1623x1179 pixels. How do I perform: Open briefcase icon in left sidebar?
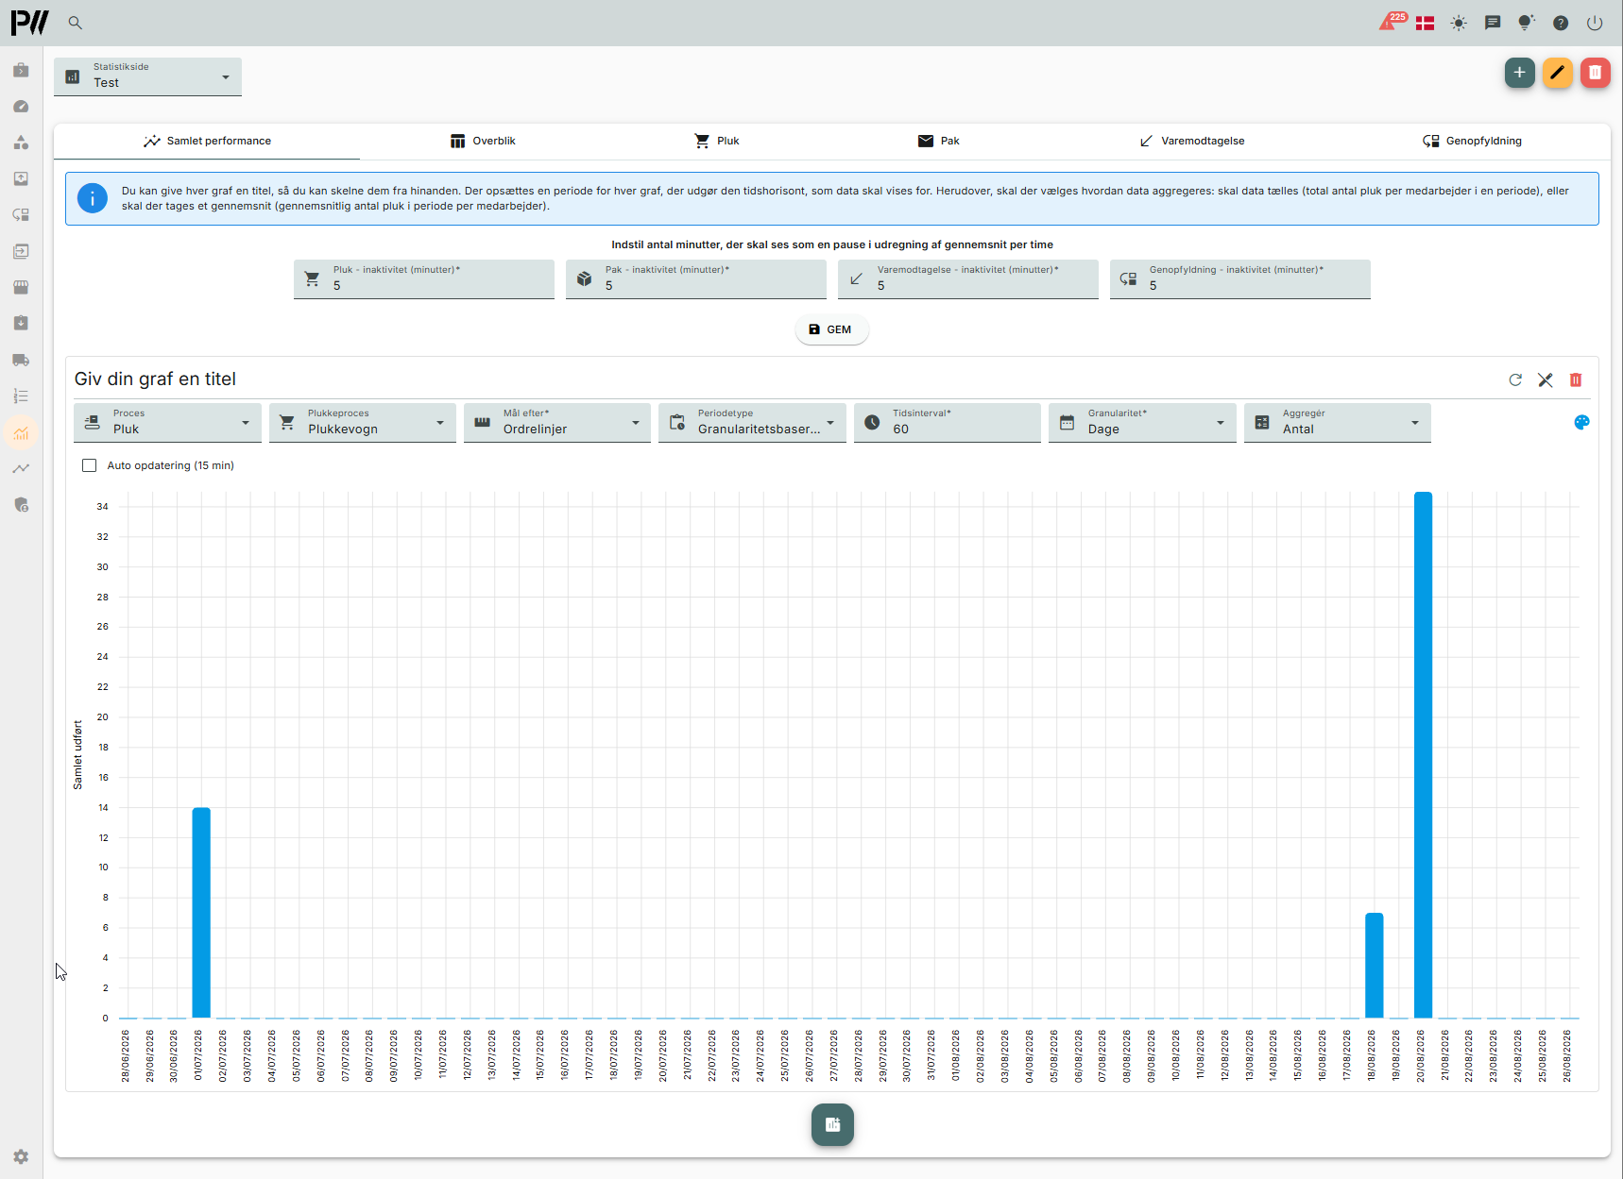coord(21,70)
